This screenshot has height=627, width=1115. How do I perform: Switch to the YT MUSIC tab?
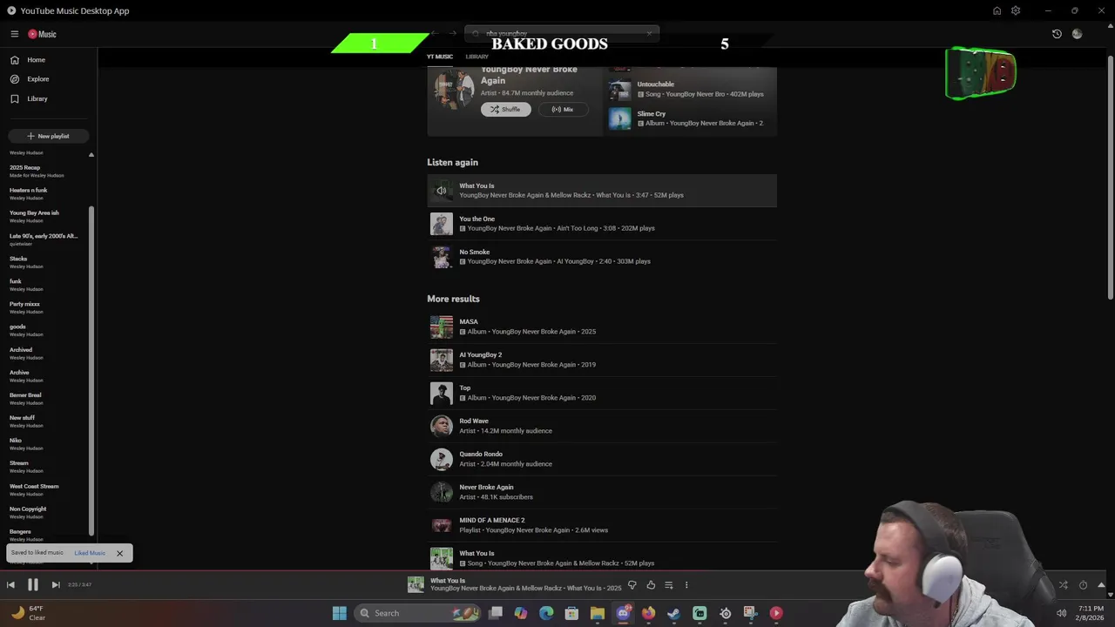[x=439, y=57]
